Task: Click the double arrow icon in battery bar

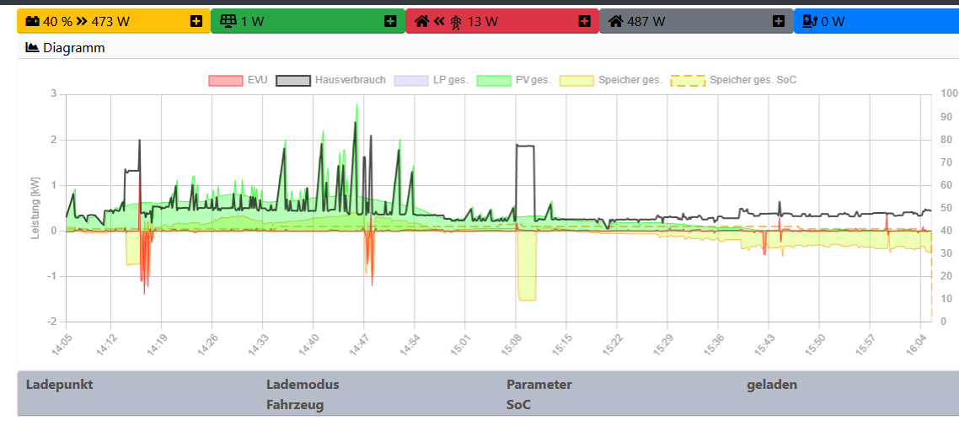Action: (x=82, y=21)
